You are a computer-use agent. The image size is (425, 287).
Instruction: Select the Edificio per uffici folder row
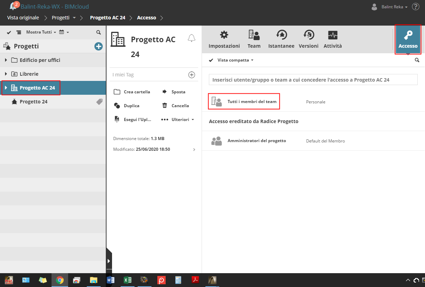53,60
